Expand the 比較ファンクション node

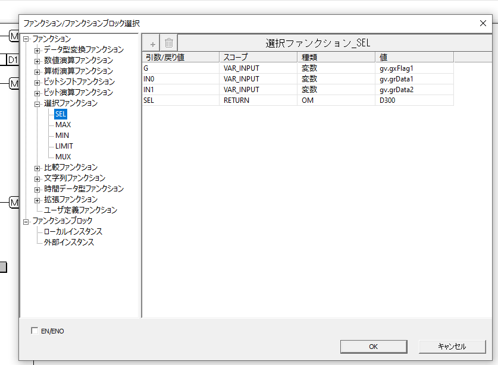point(37,168)
